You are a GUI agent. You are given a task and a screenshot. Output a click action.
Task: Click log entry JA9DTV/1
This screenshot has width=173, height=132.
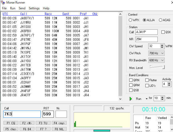coord(27,18)
